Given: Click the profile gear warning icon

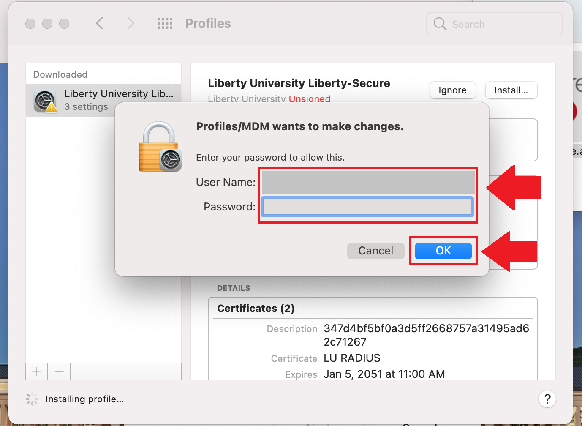Looking at the screenshot, I should pos(46,101).
